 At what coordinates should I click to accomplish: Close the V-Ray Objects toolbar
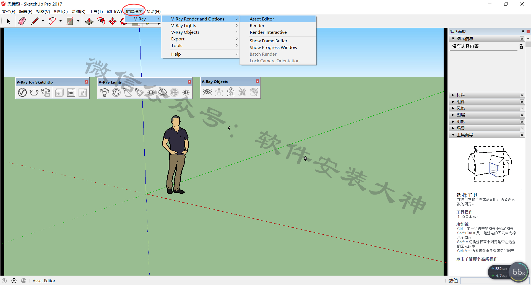click(257, 81)
